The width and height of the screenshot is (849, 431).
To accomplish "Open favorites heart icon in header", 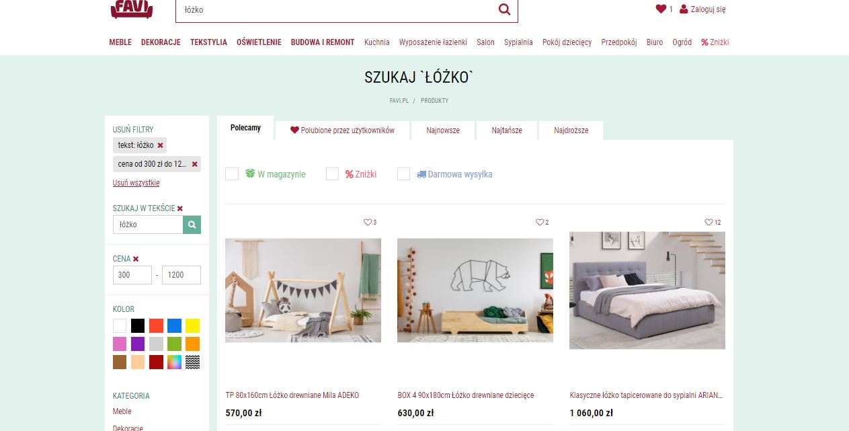I will coord(661,9).
